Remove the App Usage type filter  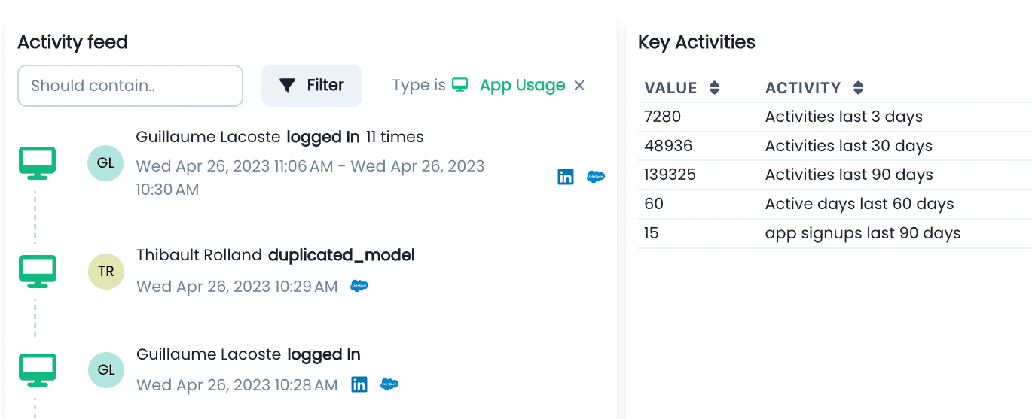pos(579,86)
